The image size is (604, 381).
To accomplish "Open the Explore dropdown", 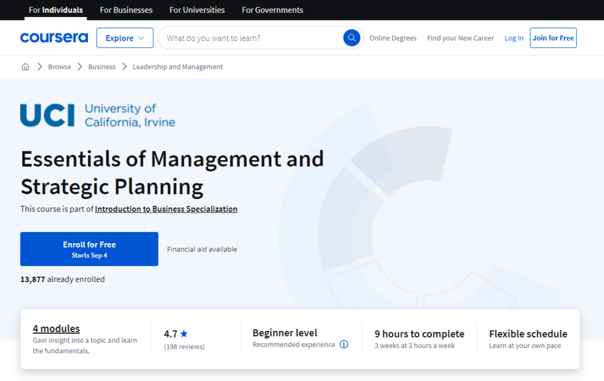I will pyautogui.click(x=125, y=38).
